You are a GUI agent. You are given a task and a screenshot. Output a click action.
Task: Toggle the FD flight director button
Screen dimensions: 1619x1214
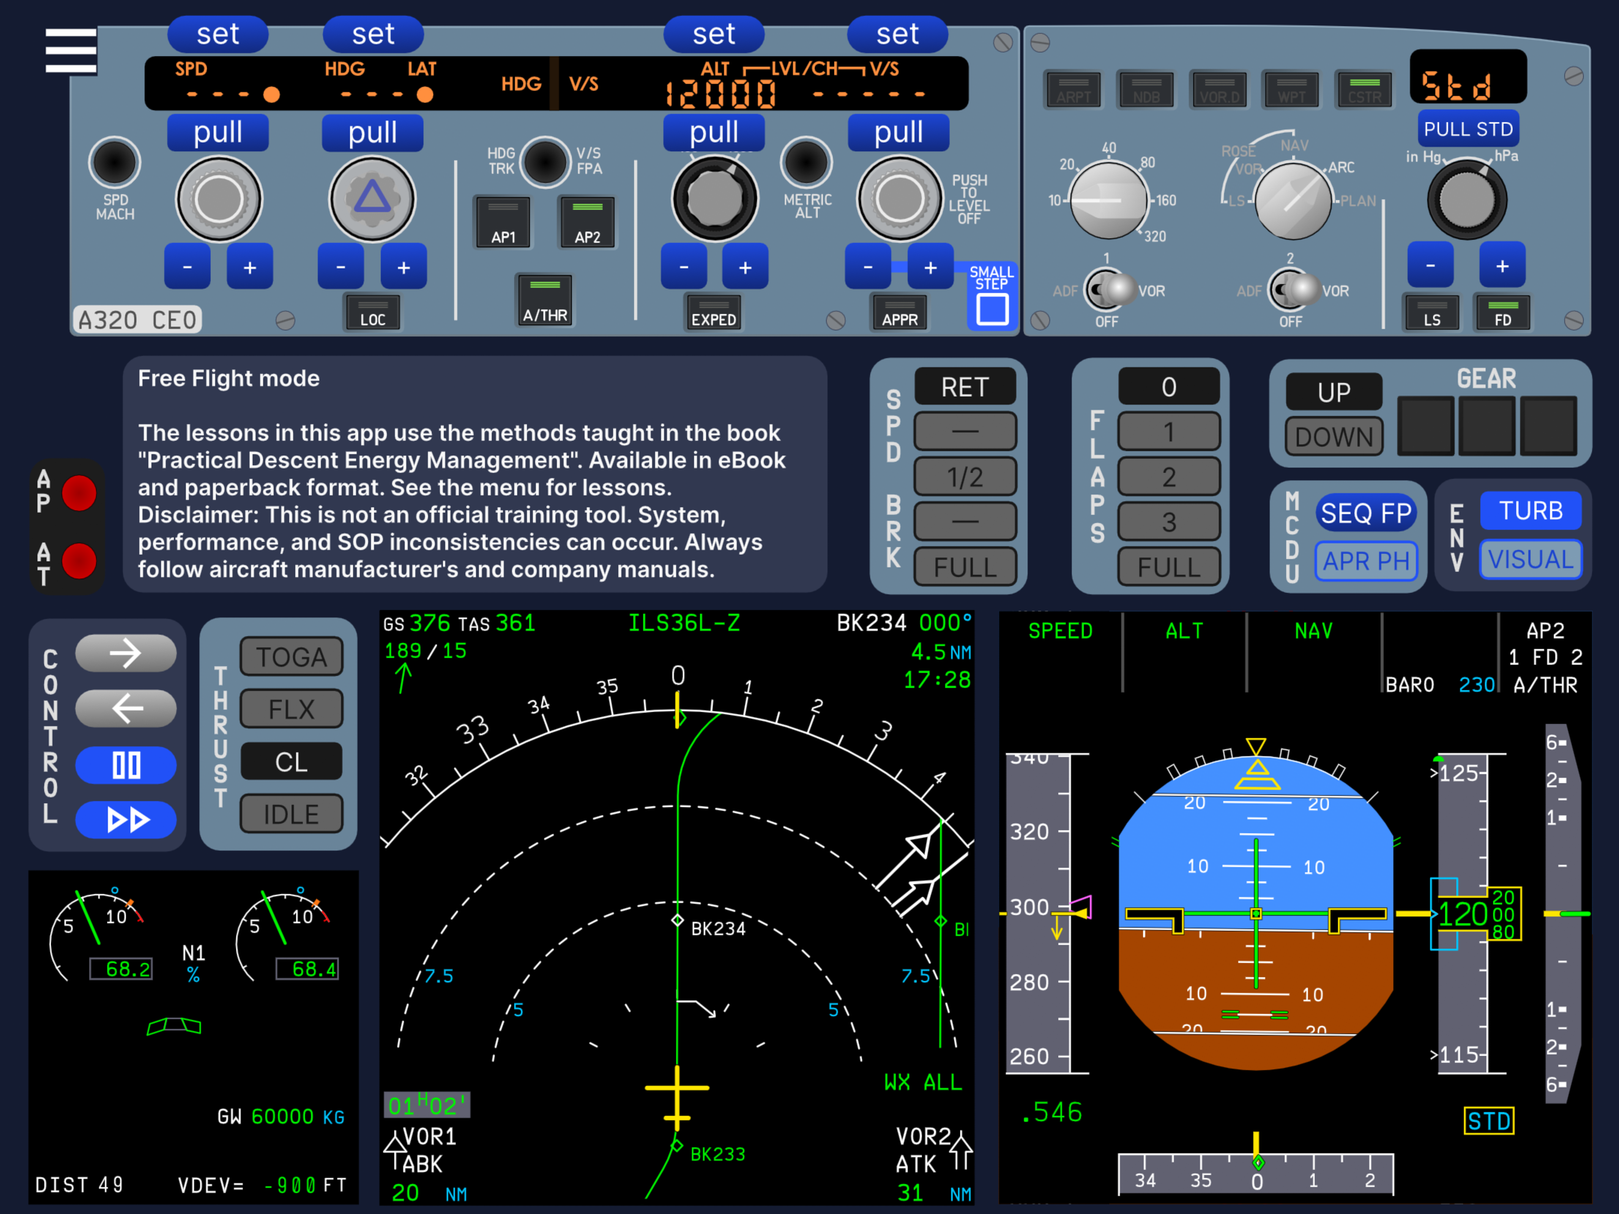pos(1503,312)
